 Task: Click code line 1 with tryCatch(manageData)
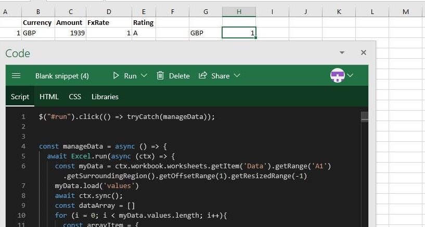(x=126, y=116)
